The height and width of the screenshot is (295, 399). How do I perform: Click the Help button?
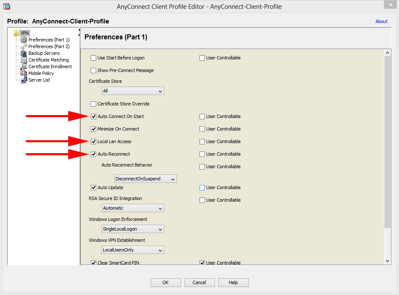pos(233,282)
